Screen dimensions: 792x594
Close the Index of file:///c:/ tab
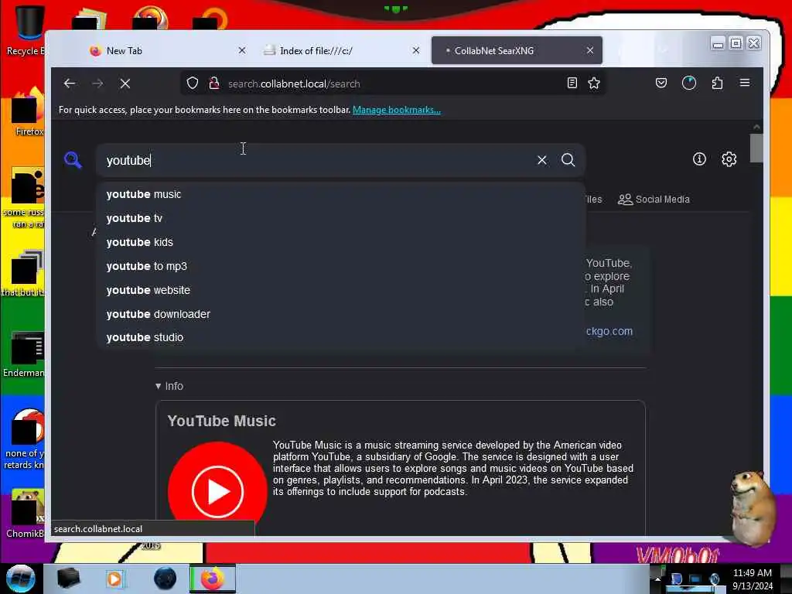(415, 50)
